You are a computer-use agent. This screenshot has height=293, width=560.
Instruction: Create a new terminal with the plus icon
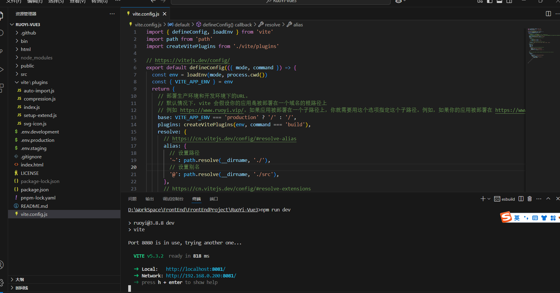click(483, 199)
